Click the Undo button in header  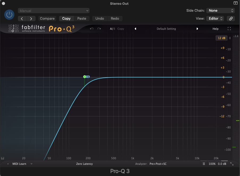100,19
